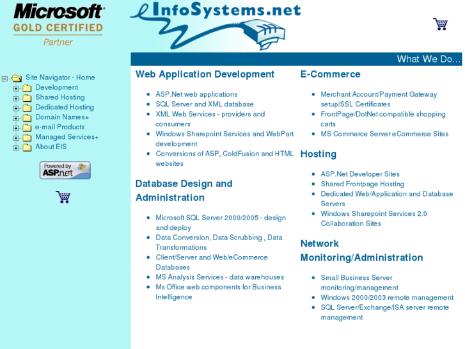Expand the Shared Hosting tree node

[x=16, y=99]
